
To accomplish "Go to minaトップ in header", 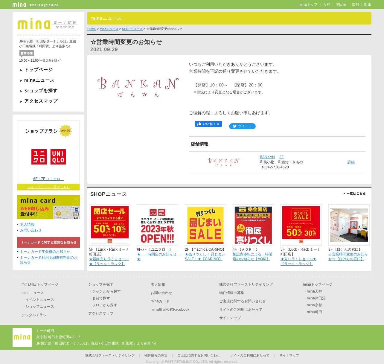I will tap(308, 4).
